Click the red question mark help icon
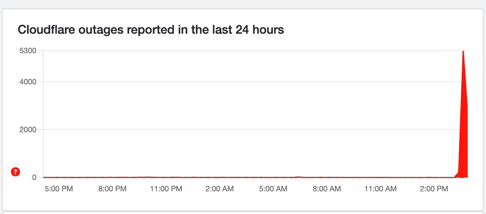The image size is (486, 214). [15, 172]
